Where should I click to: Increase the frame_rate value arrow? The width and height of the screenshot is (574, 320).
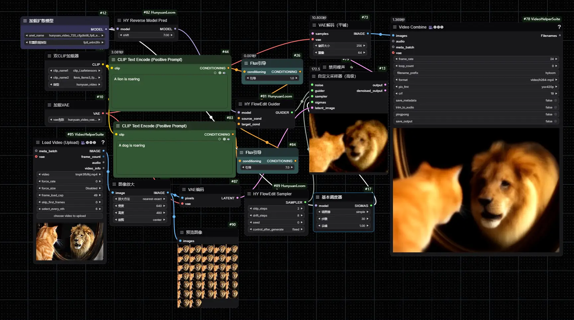coord(556,59)
